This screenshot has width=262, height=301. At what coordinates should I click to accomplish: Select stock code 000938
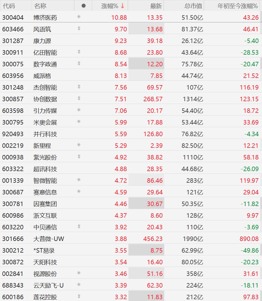coord(13,157)
